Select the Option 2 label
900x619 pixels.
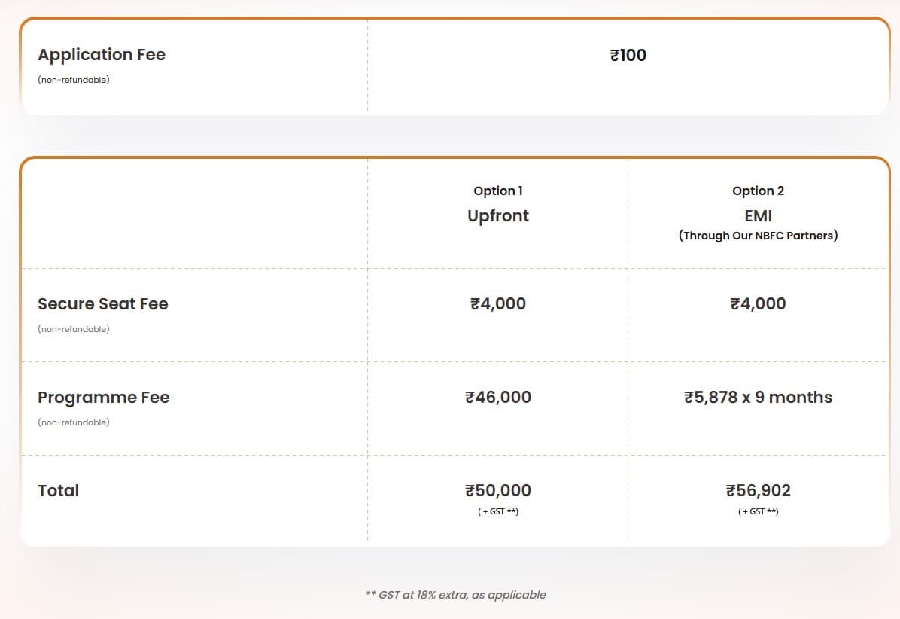(x=759, y=191)
